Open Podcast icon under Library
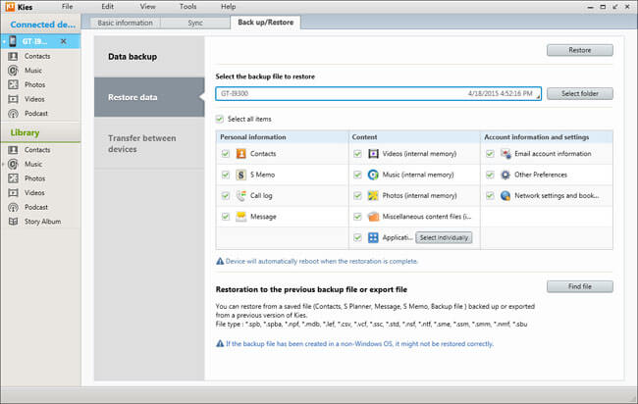Image resolution: width=638 pixels, height=404 pixels. [x=14, y=207]
